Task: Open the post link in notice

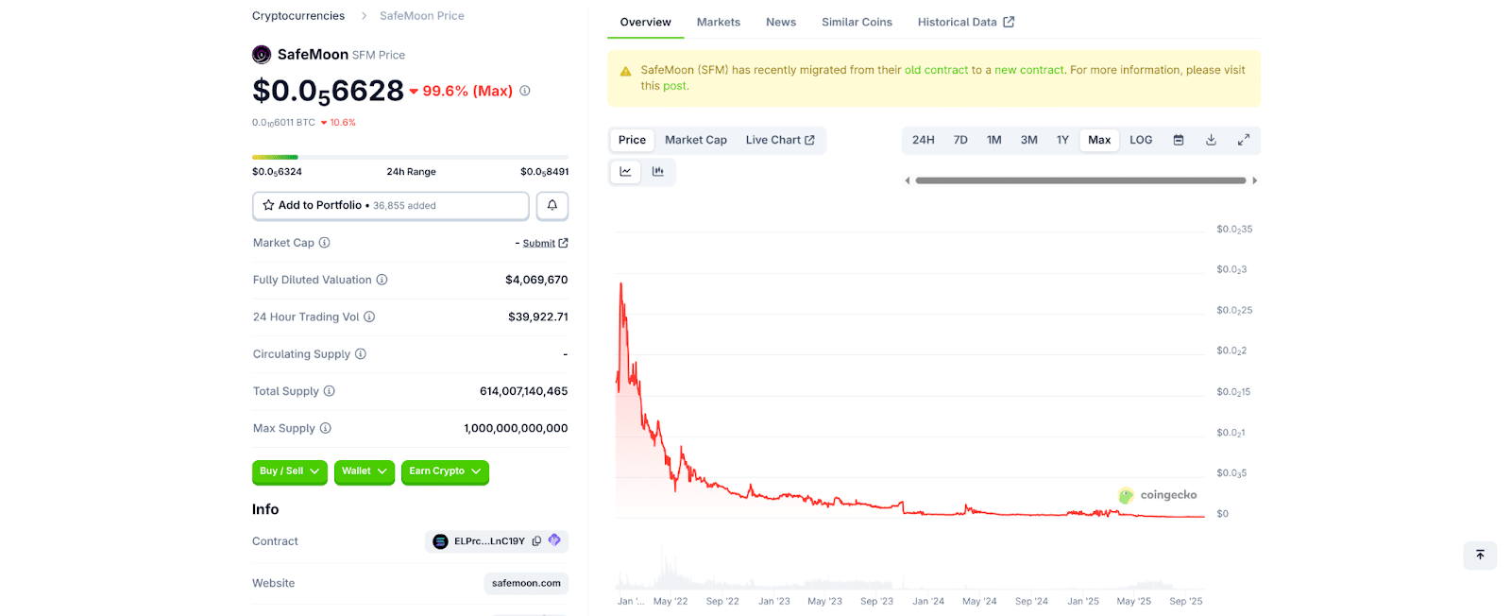Action: point(675,86)
